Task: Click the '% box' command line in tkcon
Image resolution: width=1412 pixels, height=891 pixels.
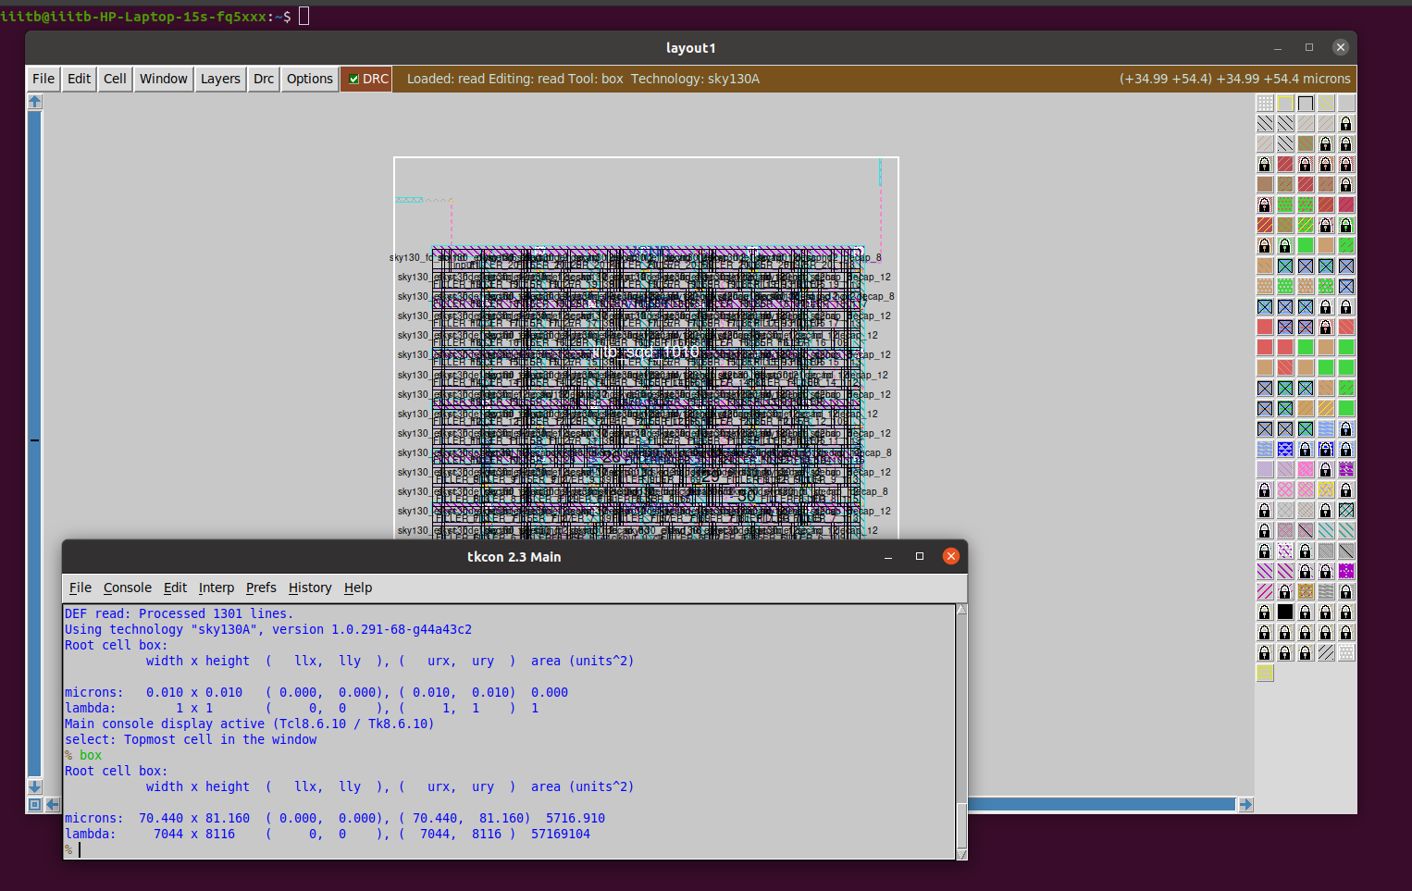Action: [x=83, y=755]
